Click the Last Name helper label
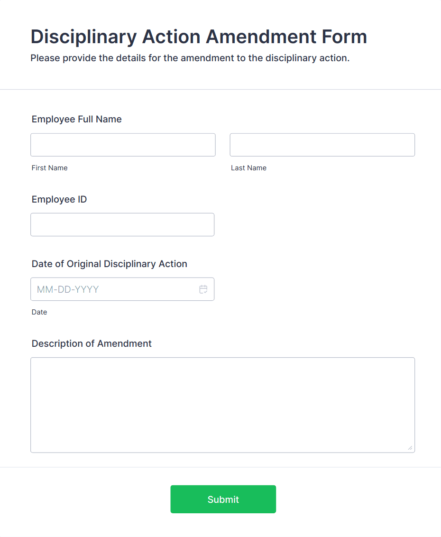Viewport: 441px width, 537px height. tap(248, 167)
